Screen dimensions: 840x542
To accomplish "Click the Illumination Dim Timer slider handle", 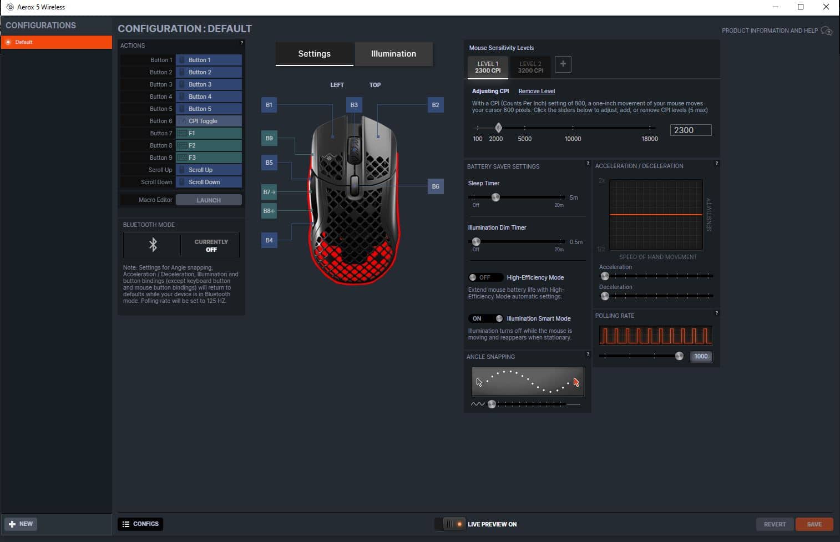I will [476, 241].
